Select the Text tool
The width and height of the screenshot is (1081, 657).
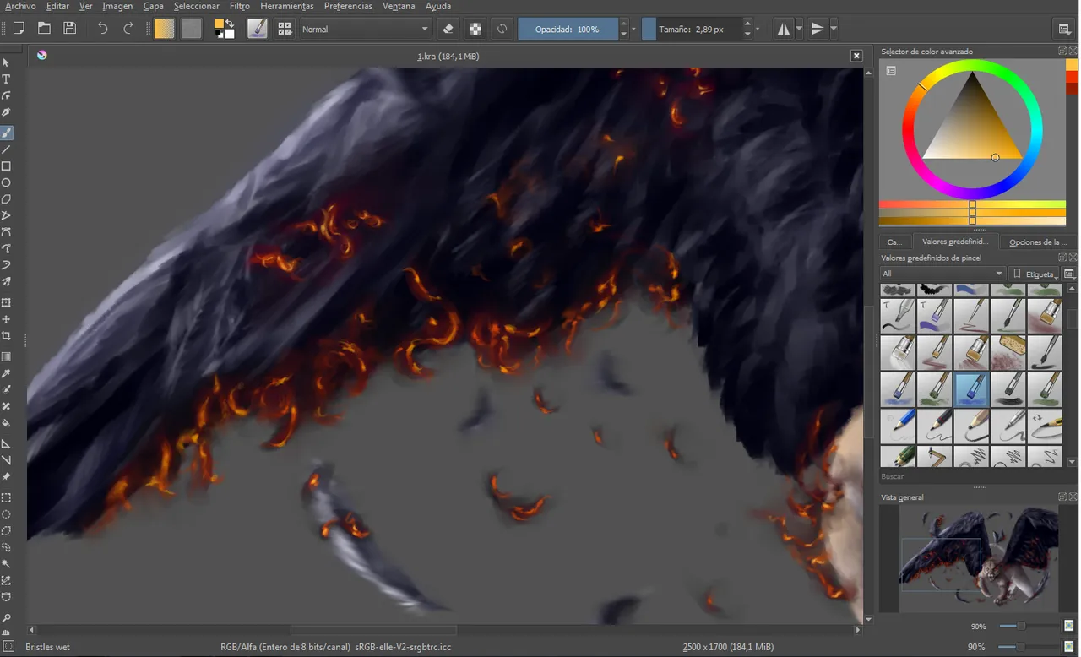[6, 79]
